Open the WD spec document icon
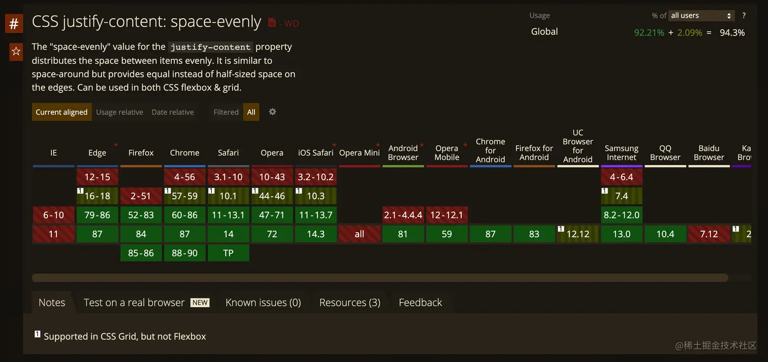Screen dimensions: 768x362 [x=272, y=23]
